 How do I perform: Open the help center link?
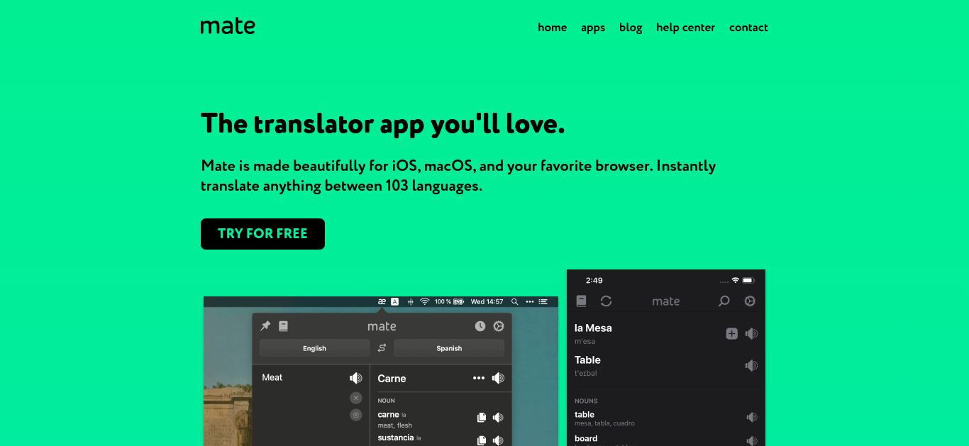point(685,28)
